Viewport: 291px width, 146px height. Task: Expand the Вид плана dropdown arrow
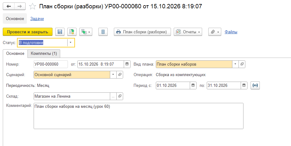point(235,64)
